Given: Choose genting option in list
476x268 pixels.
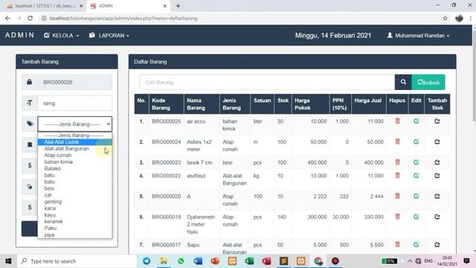Looking at the screenshot, I should pos(74,202).
